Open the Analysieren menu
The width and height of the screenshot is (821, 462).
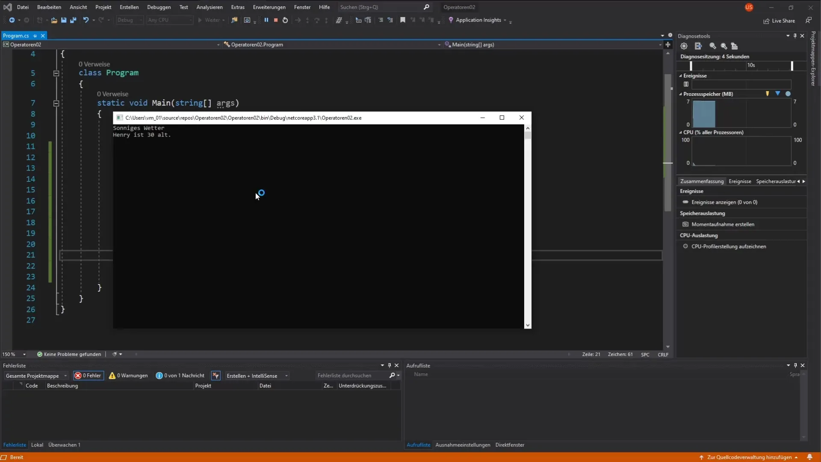209,7
